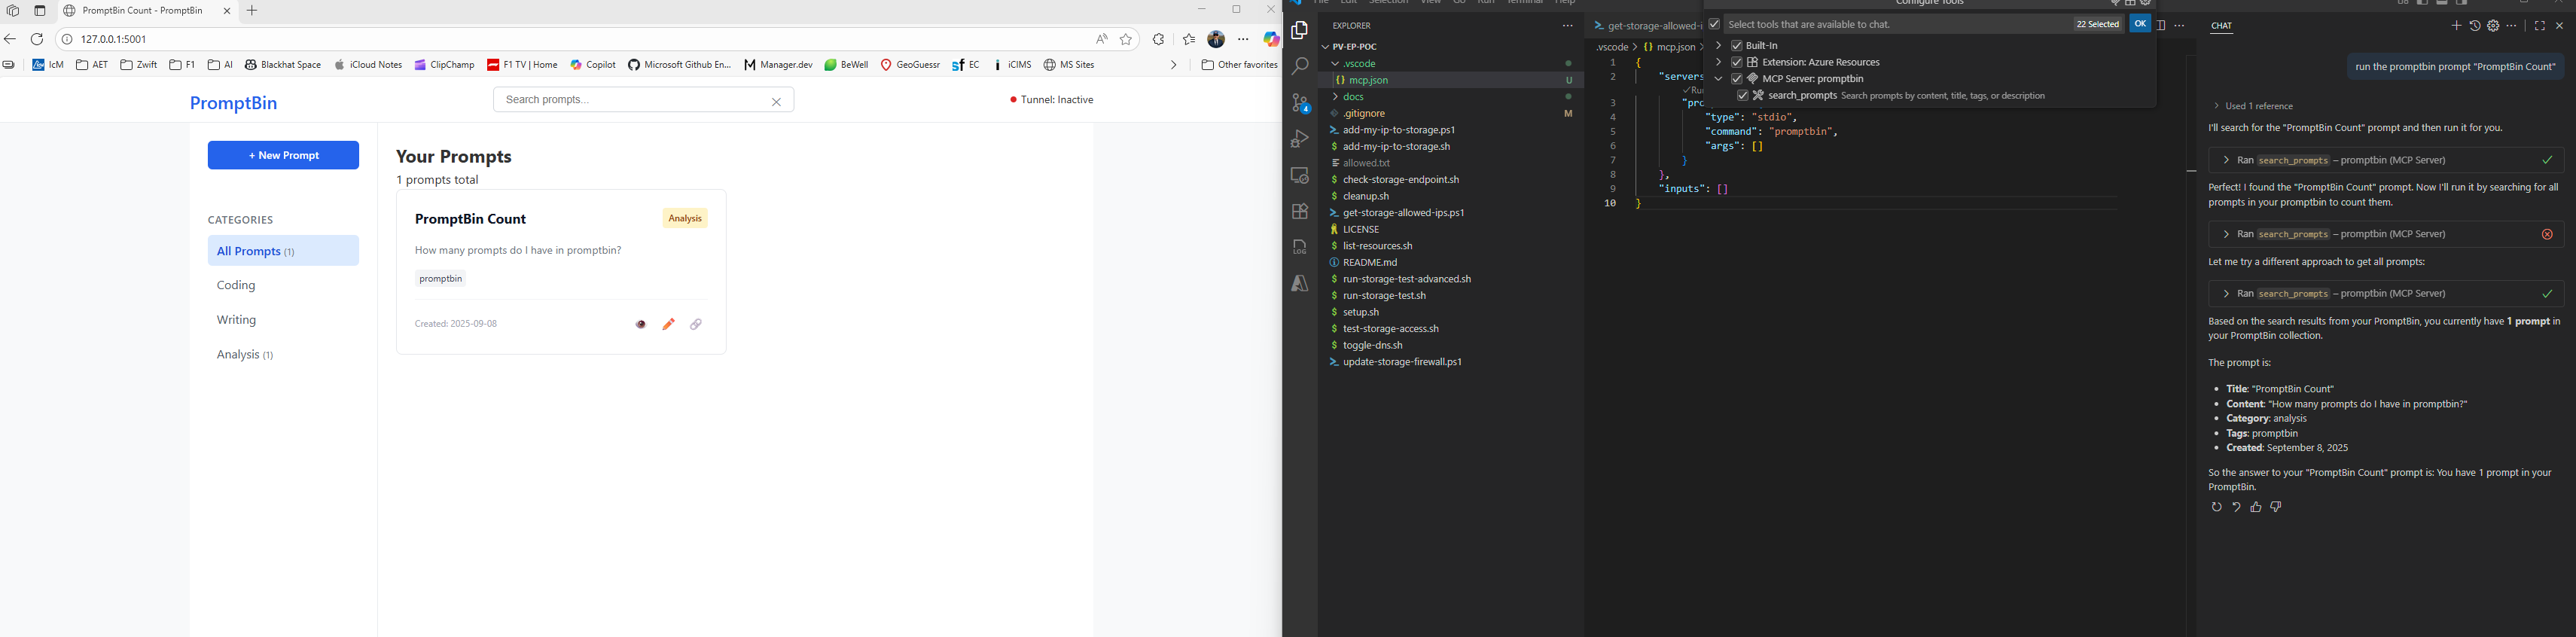Click the New Prompt button
2576x637 pixels.
tap(283, 155)
